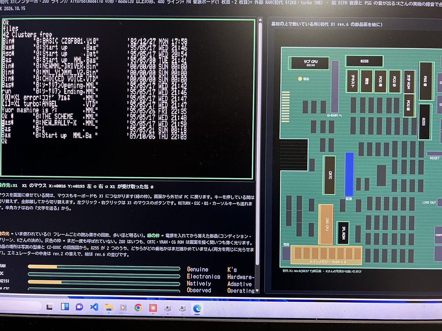Click the 初代 X1 rev.6(0037 T)部品面 caption
This screenshot has height=331, width=442.
(322, 271)
